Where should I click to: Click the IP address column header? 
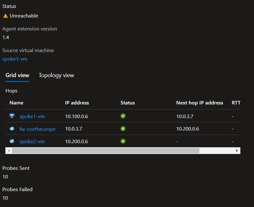77,103
